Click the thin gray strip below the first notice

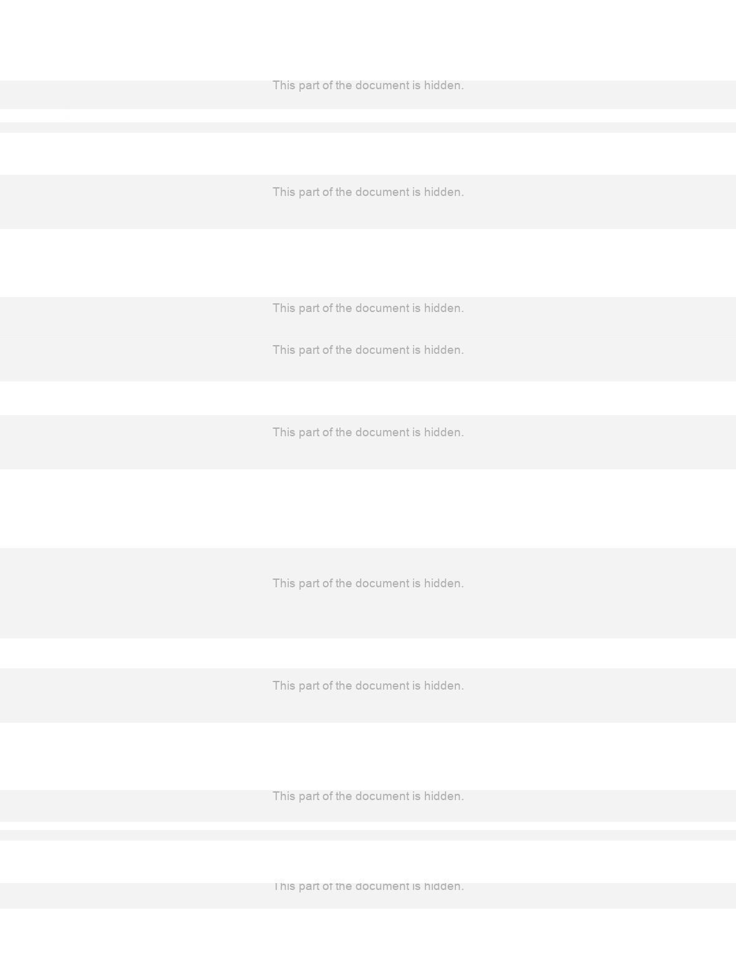click(368, 127)
